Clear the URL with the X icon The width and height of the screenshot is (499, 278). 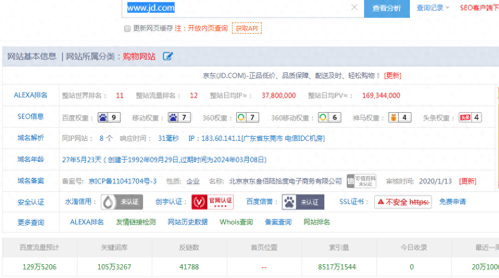[354, 8]
